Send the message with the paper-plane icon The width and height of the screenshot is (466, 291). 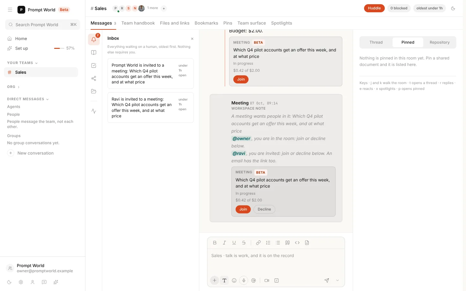click(327, 281)
